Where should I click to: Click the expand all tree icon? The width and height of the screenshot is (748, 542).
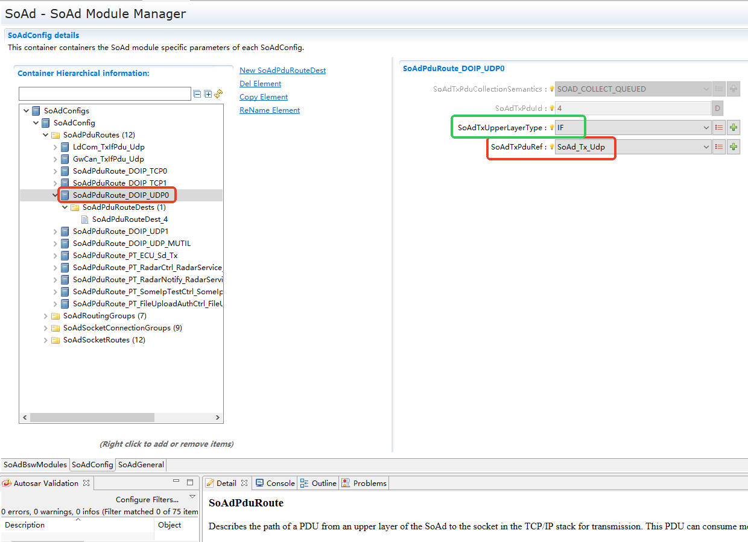click(x=208, y=94)
